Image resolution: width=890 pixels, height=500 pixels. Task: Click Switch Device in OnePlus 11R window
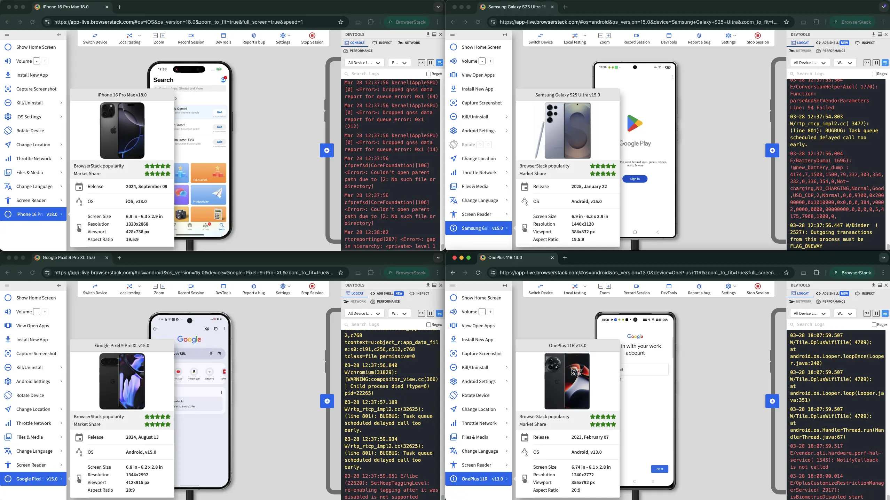540,289
